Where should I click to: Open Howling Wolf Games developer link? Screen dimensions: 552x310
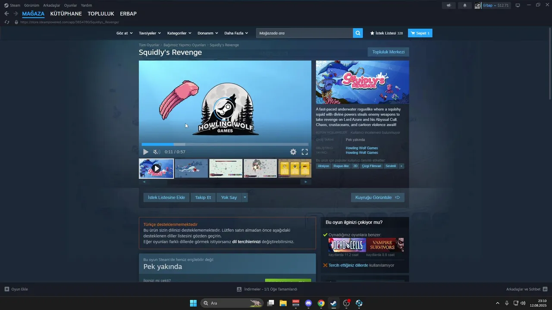[362, 148]
